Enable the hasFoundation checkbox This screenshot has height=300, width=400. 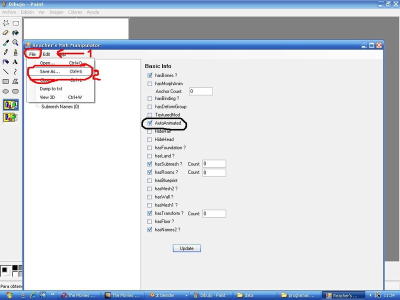tap(149, 147)
